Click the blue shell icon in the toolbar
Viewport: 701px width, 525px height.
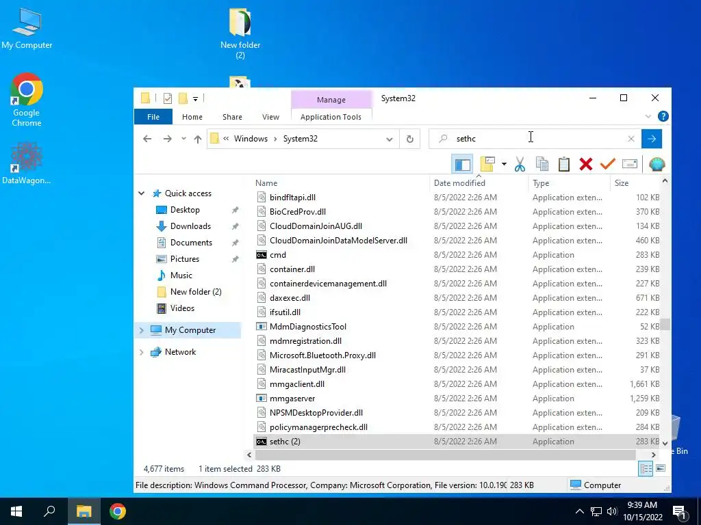(x=657, y=164)
